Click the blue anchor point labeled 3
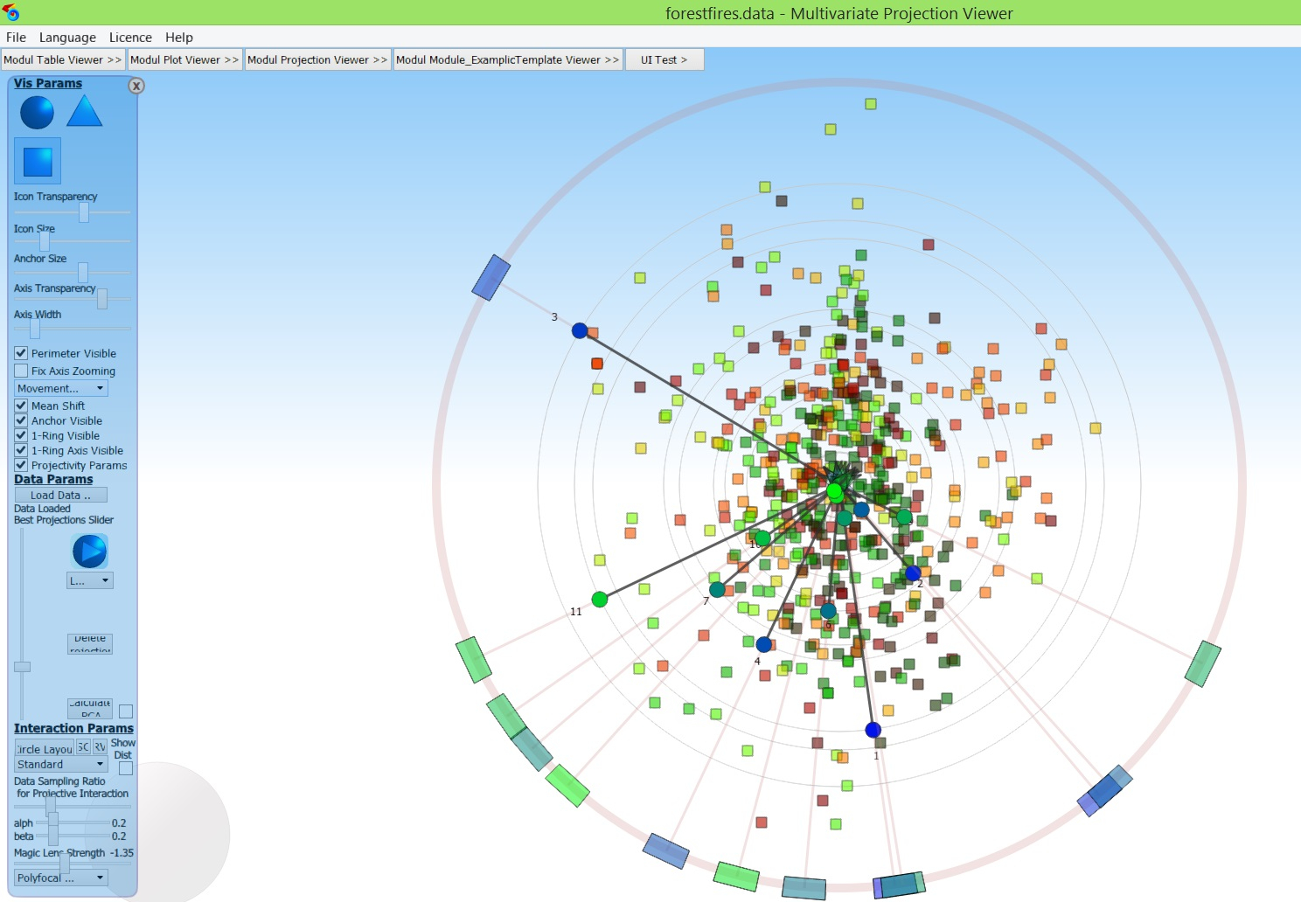1301x902 pixels. [580, 330]
